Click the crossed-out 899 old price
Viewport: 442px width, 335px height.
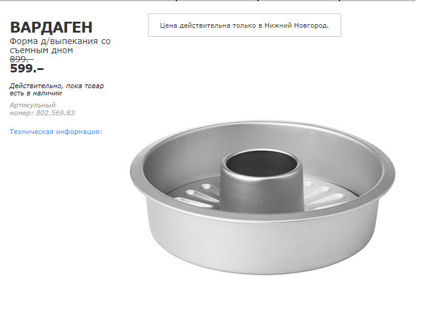(x=22, y=59)
